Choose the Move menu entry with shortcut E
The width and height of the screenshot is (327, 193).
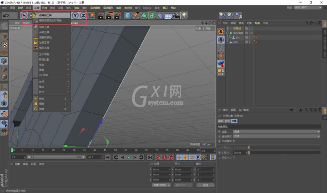52,99
